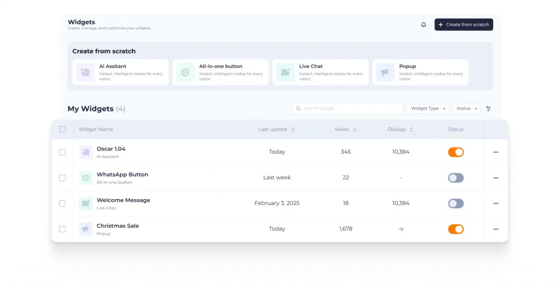Screen dimensions: 560x286
Task: Check the Welcome Message row checkbox
Action: tap(62, 203)
